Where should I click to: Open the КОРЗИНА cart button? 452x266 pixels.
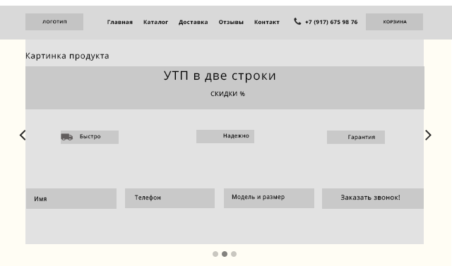click(394, 22)
